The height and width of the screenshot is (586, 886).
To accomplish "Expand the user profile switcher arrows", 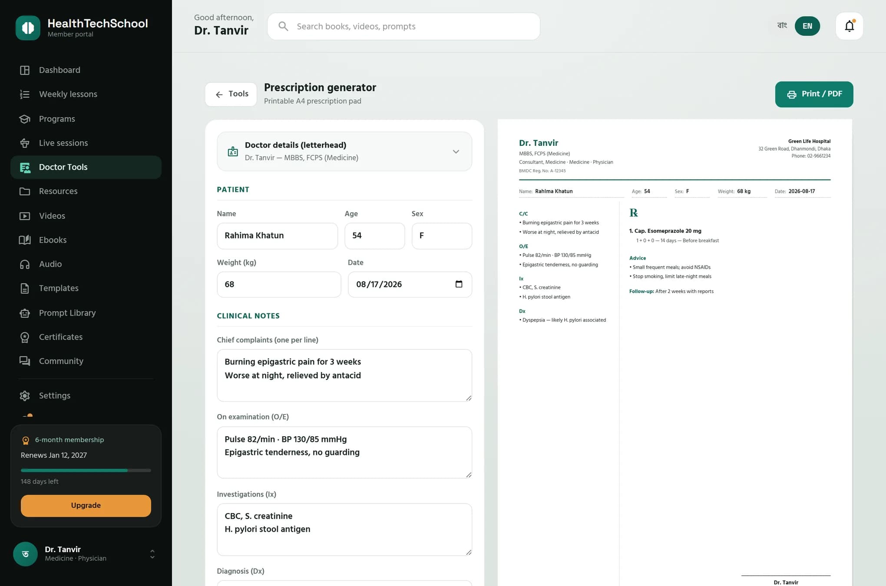I will pos(152,554).
